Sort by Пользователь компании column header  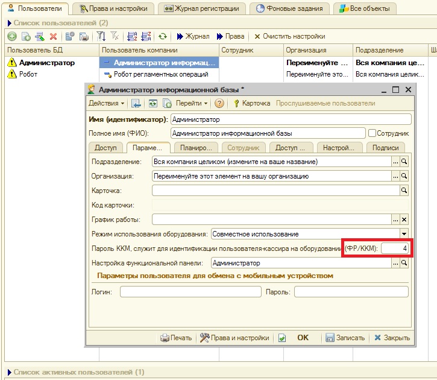coord(159,50)
